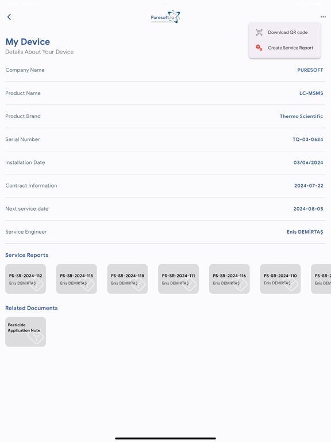Go back using the arrow icon
The height and width of the screenshot is (442, 331).
9,17
